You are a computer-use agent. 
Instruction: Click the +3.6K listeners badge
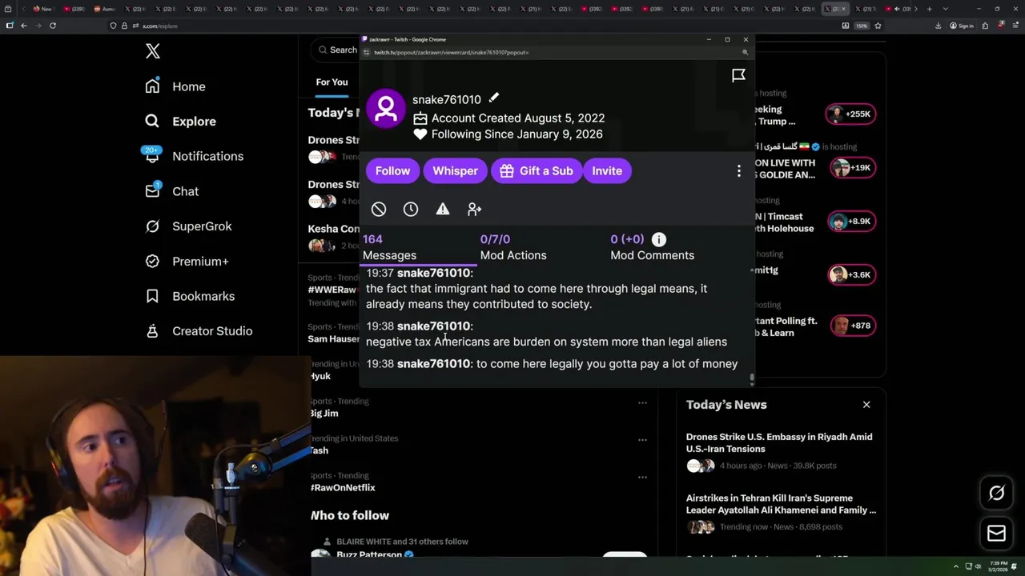[x=850, y=274]
